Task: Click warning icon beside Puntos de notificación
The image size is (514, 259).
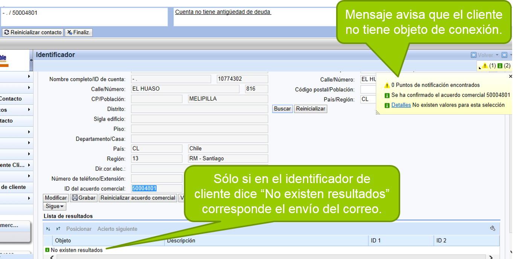Action: 387,85
